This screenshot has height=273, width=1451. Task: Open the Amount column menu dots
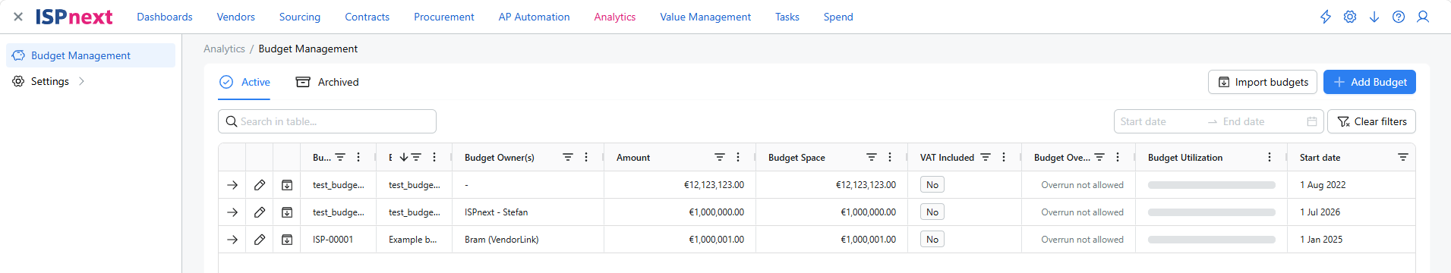738,157
